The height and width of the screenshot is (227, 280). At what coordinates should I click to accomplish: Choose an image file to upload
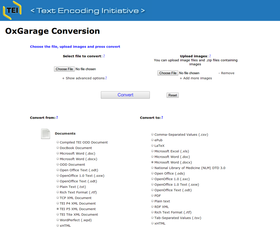click(168, 73)
